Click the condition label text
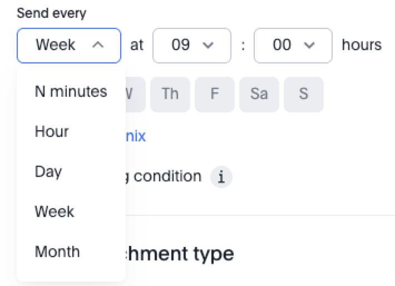This screenshot has height=286, width=395. pos(166,176)
